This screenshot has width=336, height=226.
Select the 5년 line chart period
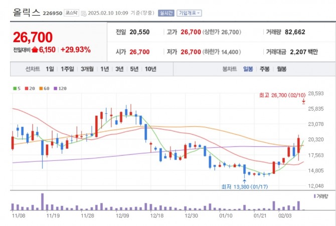pos(134,69)
